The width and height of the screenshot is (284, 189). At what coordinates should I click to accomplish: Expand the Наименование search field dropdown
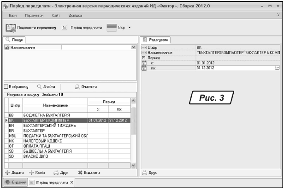134,47
